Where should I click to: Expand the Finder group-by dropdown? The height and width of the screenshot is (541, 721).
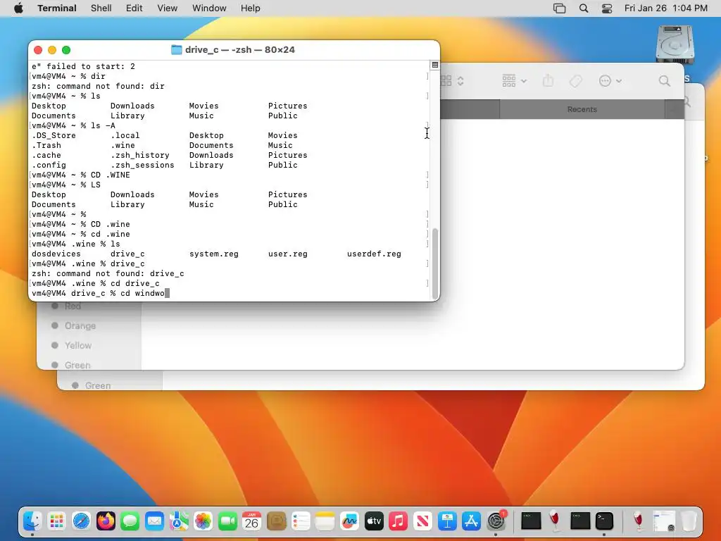pyautogui.click(x=515, y=81)
